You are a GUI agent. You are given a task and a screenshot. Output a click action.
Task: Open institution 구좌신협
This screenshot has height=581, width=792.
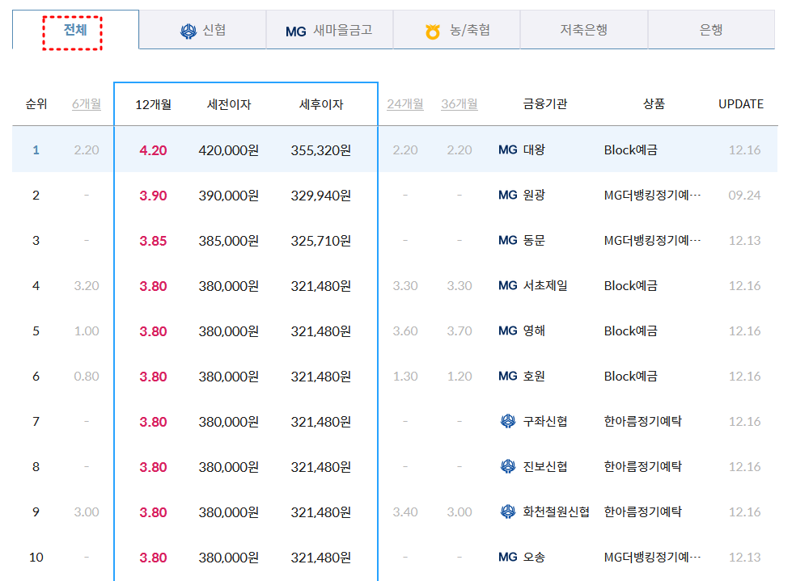click(545, 421)
